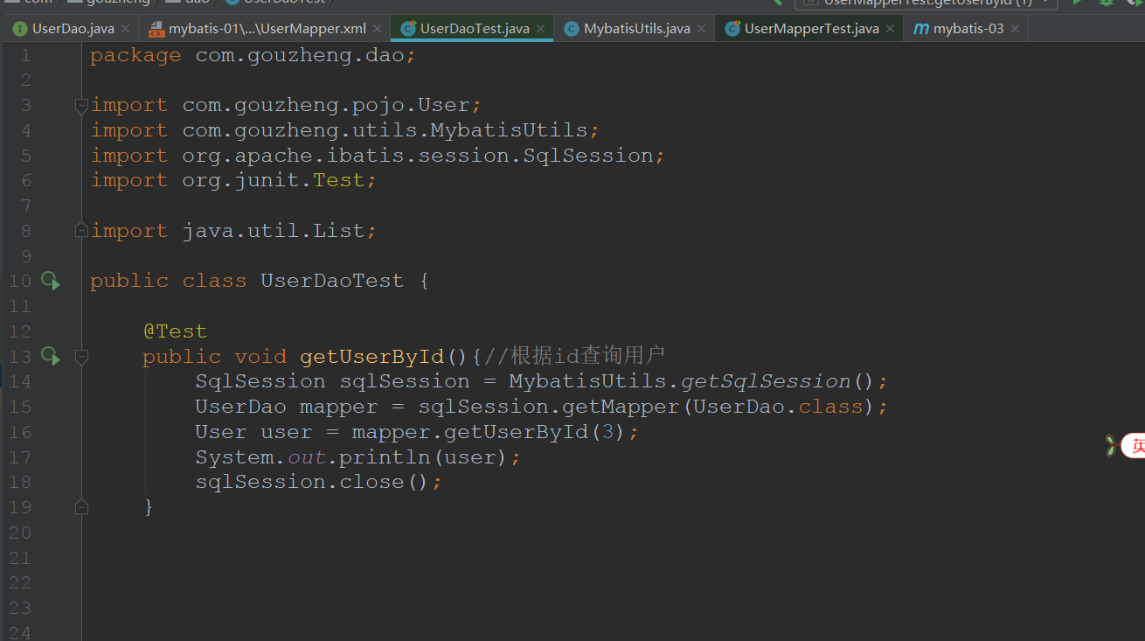Click mapper.getUserById(3) call in line 16
The image size is (1145, 641).
pyautogui.click(x=489, y=432)
